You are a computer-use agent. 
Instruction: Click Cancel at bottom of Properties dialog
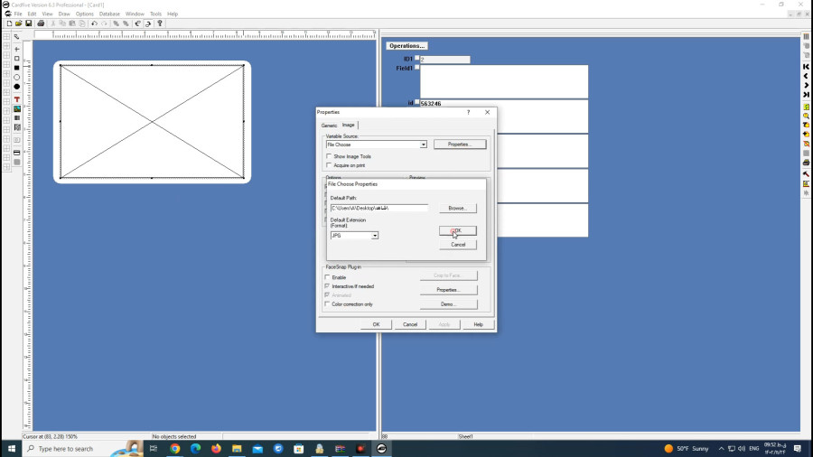(410, 324)
